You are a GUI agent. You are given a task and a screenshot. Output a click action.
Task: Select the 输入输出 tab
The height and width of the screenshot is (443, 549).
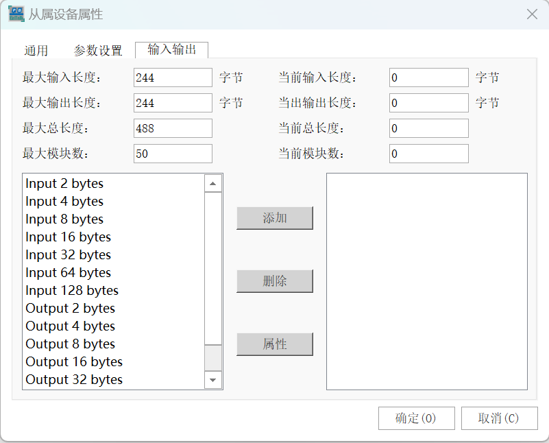171,49
